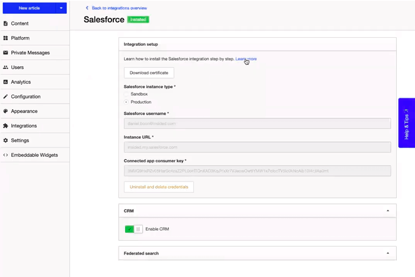Viewport: 415px width, 277px height.
Task: Click the Integrations asterisk icon
Action: [x=6, y=126]
